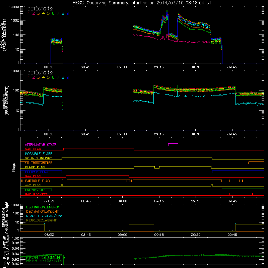Click detector 3 in the front segments legend
This screenshot has width=268, height=268.
point(39,13)
